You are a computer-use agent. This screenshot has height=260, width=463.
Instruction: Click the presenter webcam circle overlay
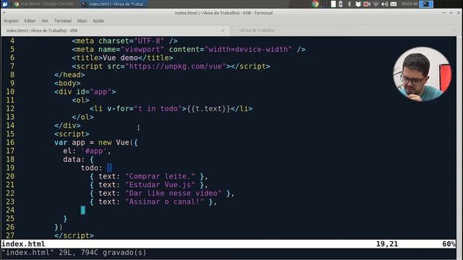[422, 74]
